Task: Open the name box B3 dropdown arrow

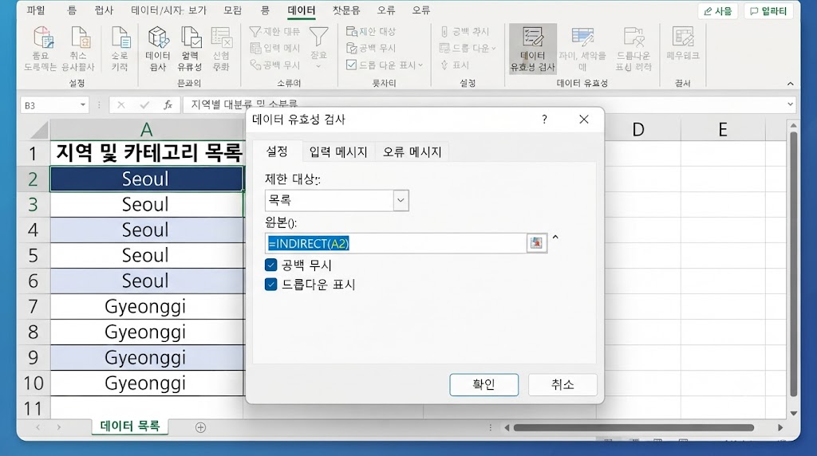Action: 83,105
